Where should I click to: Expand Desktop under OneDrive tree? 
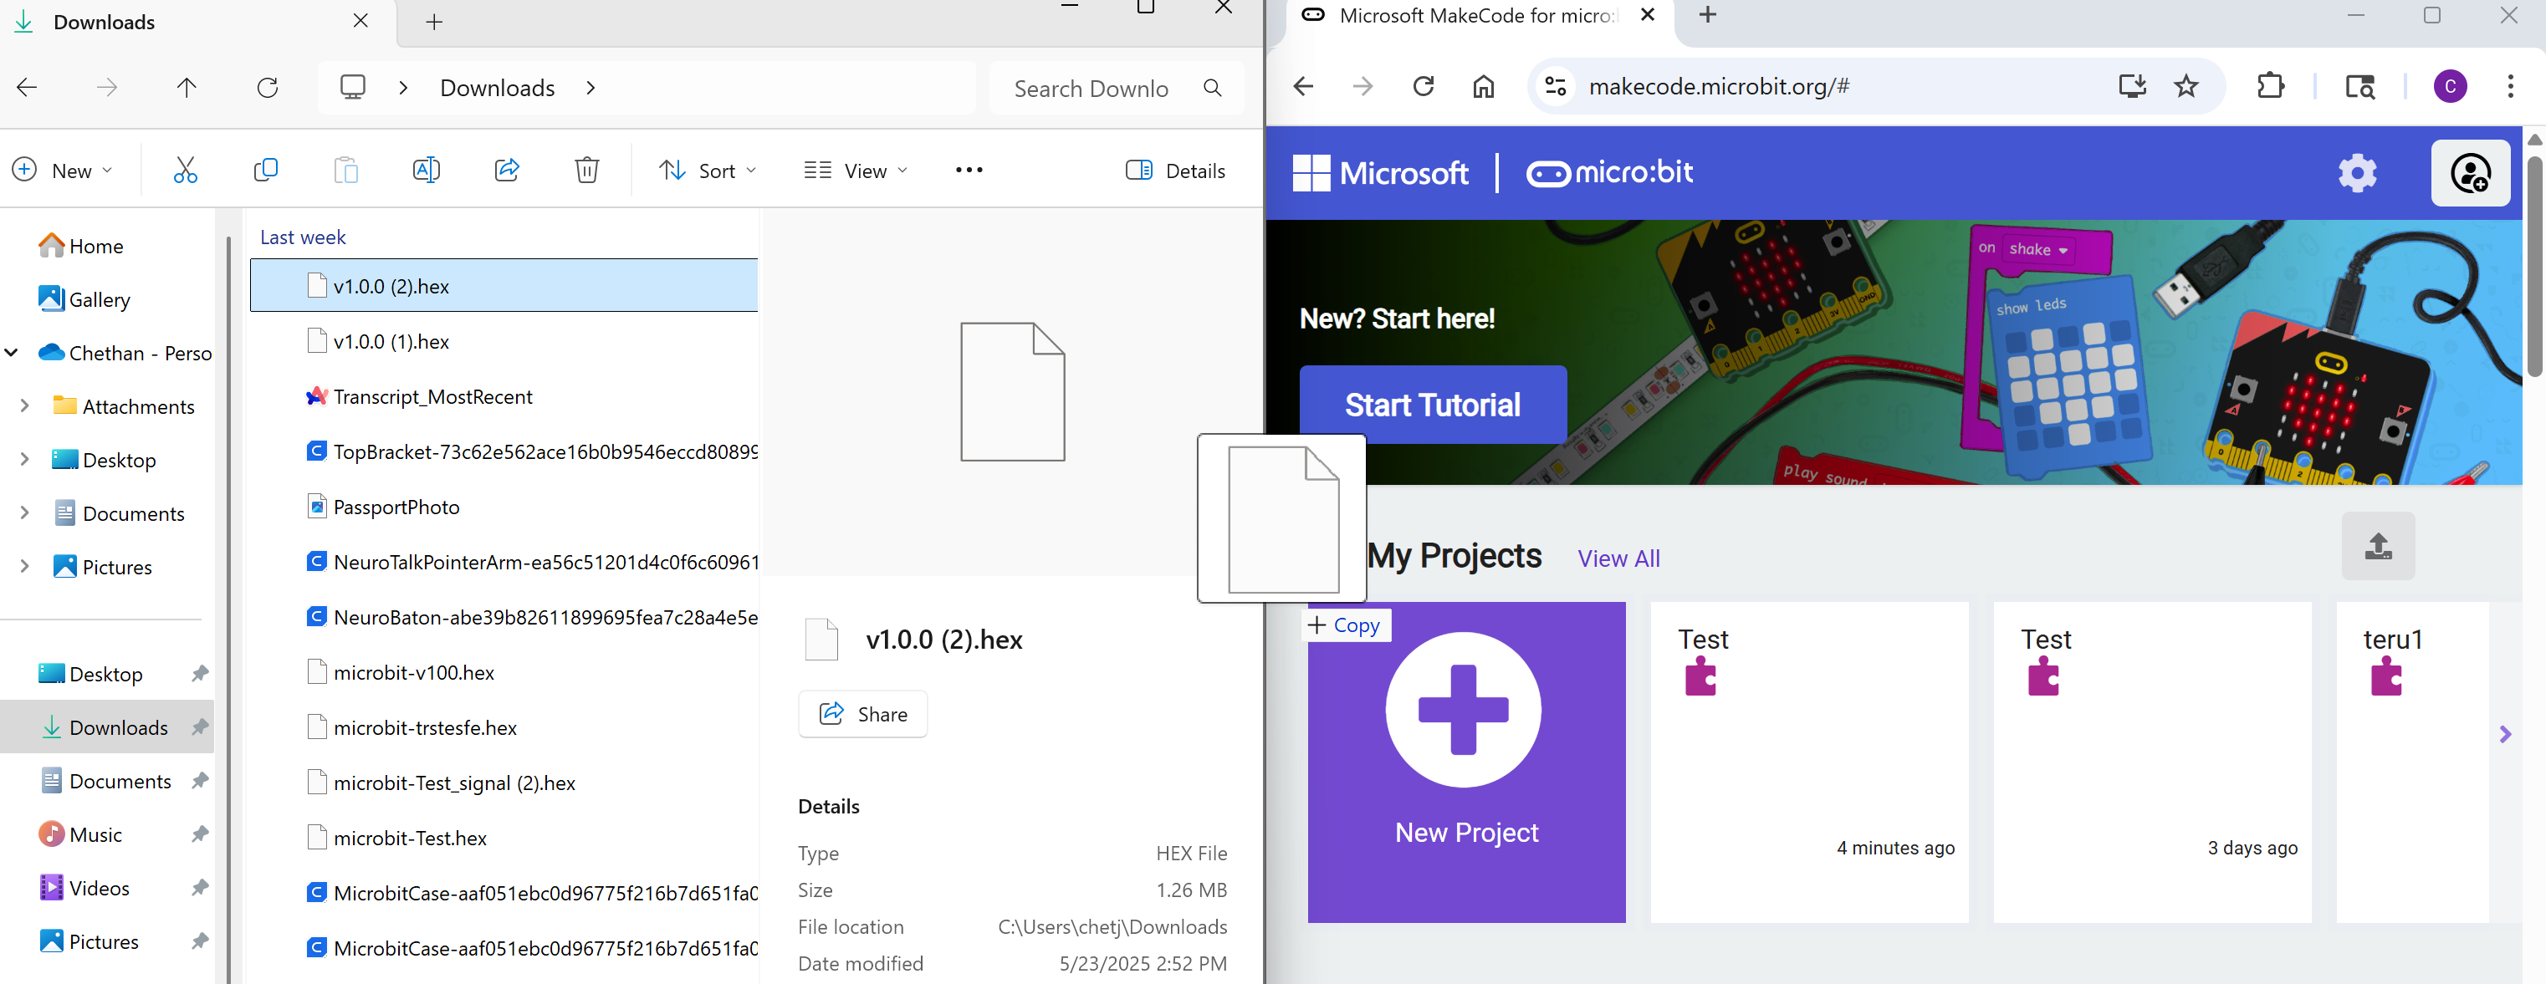pyautogui.click(x=25, y=460)
